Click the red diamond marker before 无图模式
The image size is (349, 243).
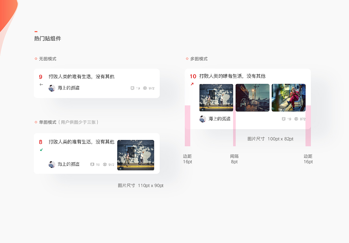coord(35,58)
